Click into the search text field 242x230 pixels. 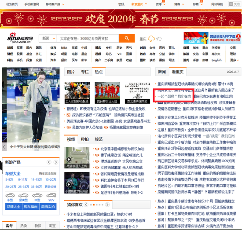coord(88,38)
